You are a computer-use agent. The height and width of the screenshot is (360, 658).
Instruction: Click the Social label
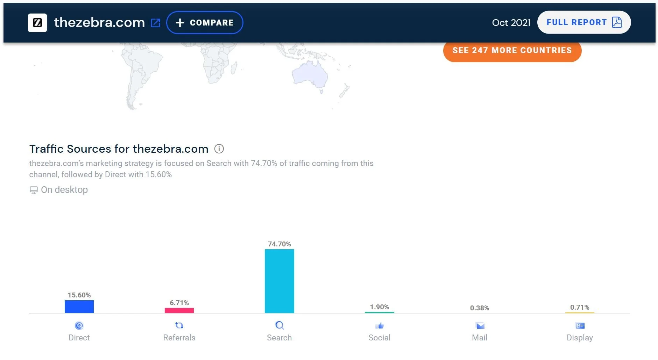pyautogui.click(x=380, y=338)
